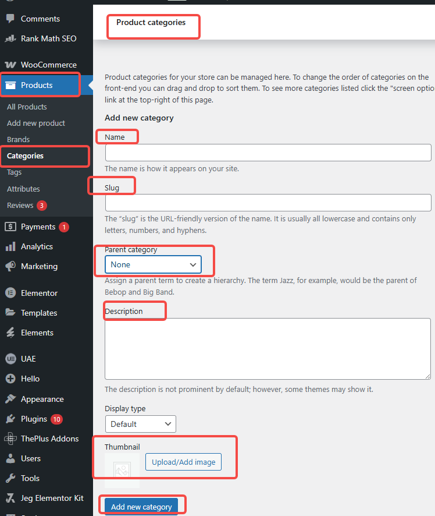Open Comments in sidebar menu
Image resolution: width=435 pixels, height=516 pixels.
(40, 19)
